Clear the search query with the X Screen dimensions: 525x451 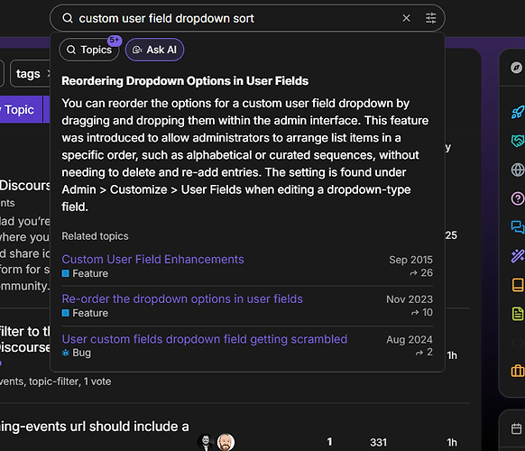coord(406,18)
